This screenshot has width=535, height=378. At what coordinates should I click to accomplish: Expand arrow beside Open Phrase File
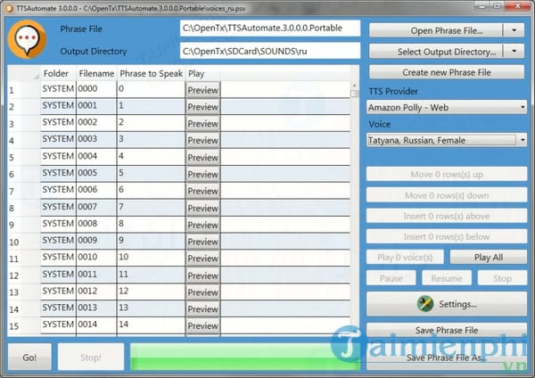point(515,29)
